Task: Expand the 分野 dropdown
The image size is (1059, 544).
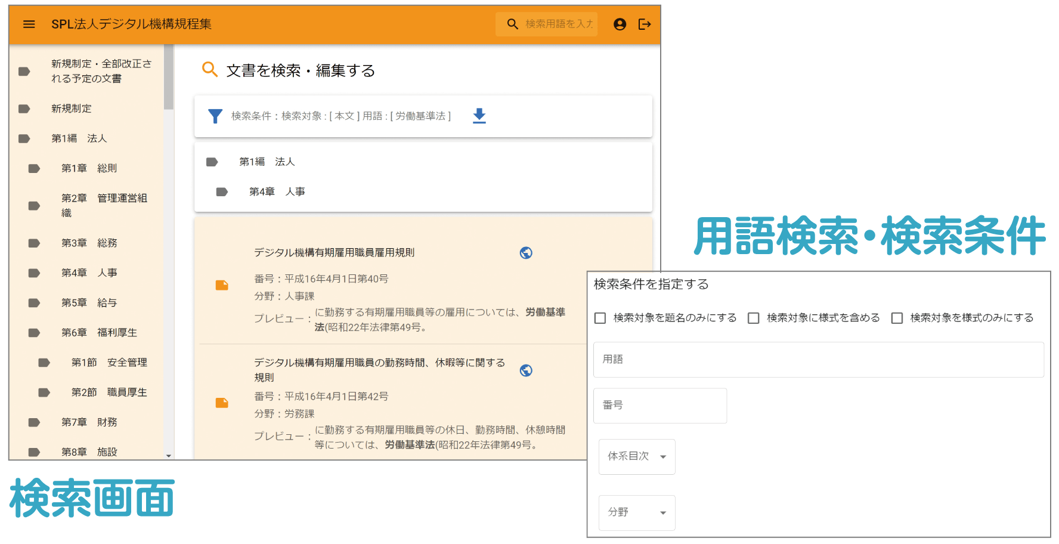Action: (x=636, y=513)
